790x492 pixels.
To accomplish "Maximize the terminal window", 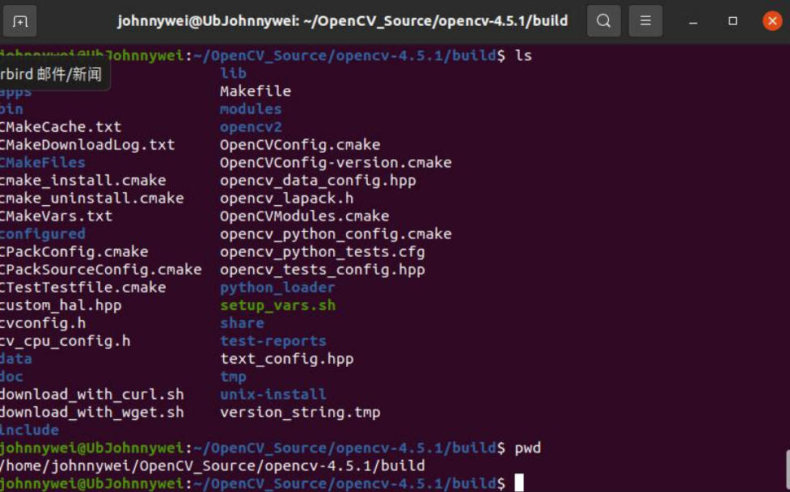I will [733, 21].
